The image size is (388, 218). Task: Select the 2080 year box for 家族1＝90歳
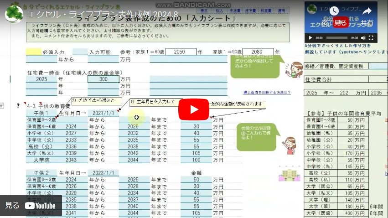[258, 52]
